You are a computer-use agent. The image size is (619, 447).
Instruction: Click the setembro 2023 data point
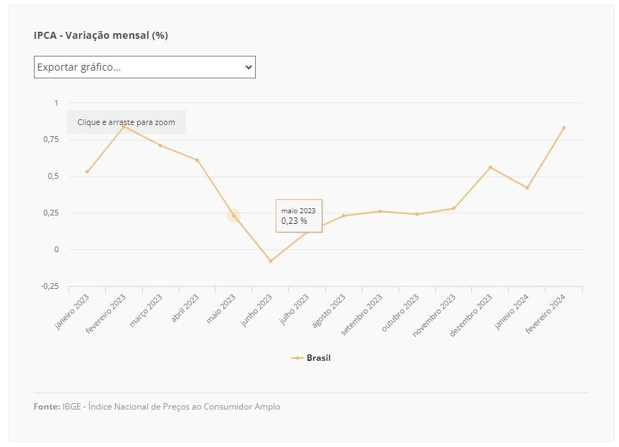(380, 211)
